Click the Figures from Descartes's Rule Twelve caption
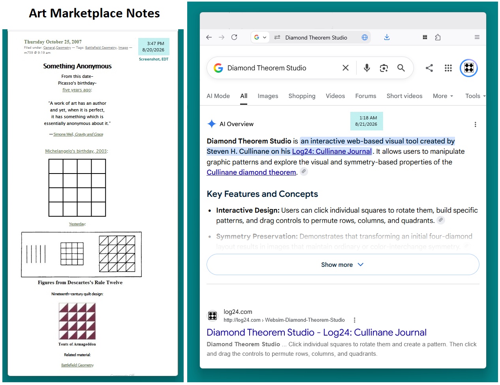 [80, 283]
